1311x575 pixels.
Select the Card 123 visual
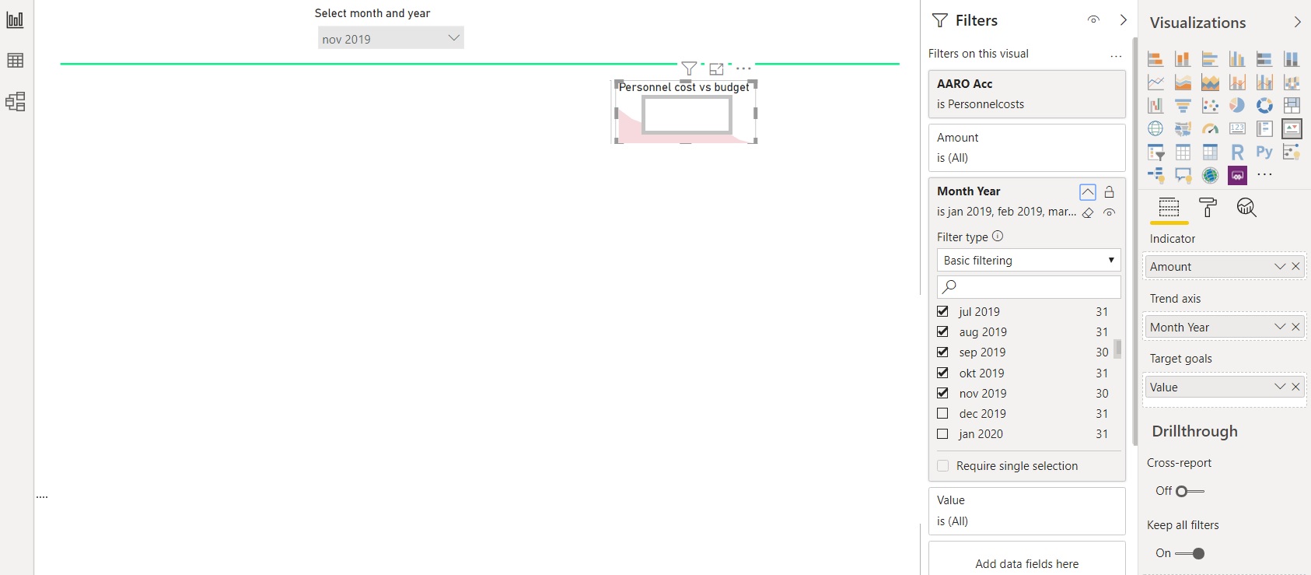pos(1237,128)
